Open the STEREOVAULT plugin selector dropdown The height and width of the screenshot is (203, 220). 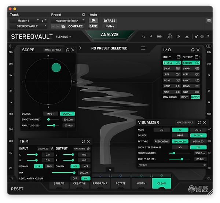tap(28, 26)
